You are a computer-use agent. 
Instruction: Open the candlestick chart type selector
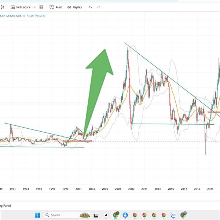pyautogui.click(x=3, y=7)
